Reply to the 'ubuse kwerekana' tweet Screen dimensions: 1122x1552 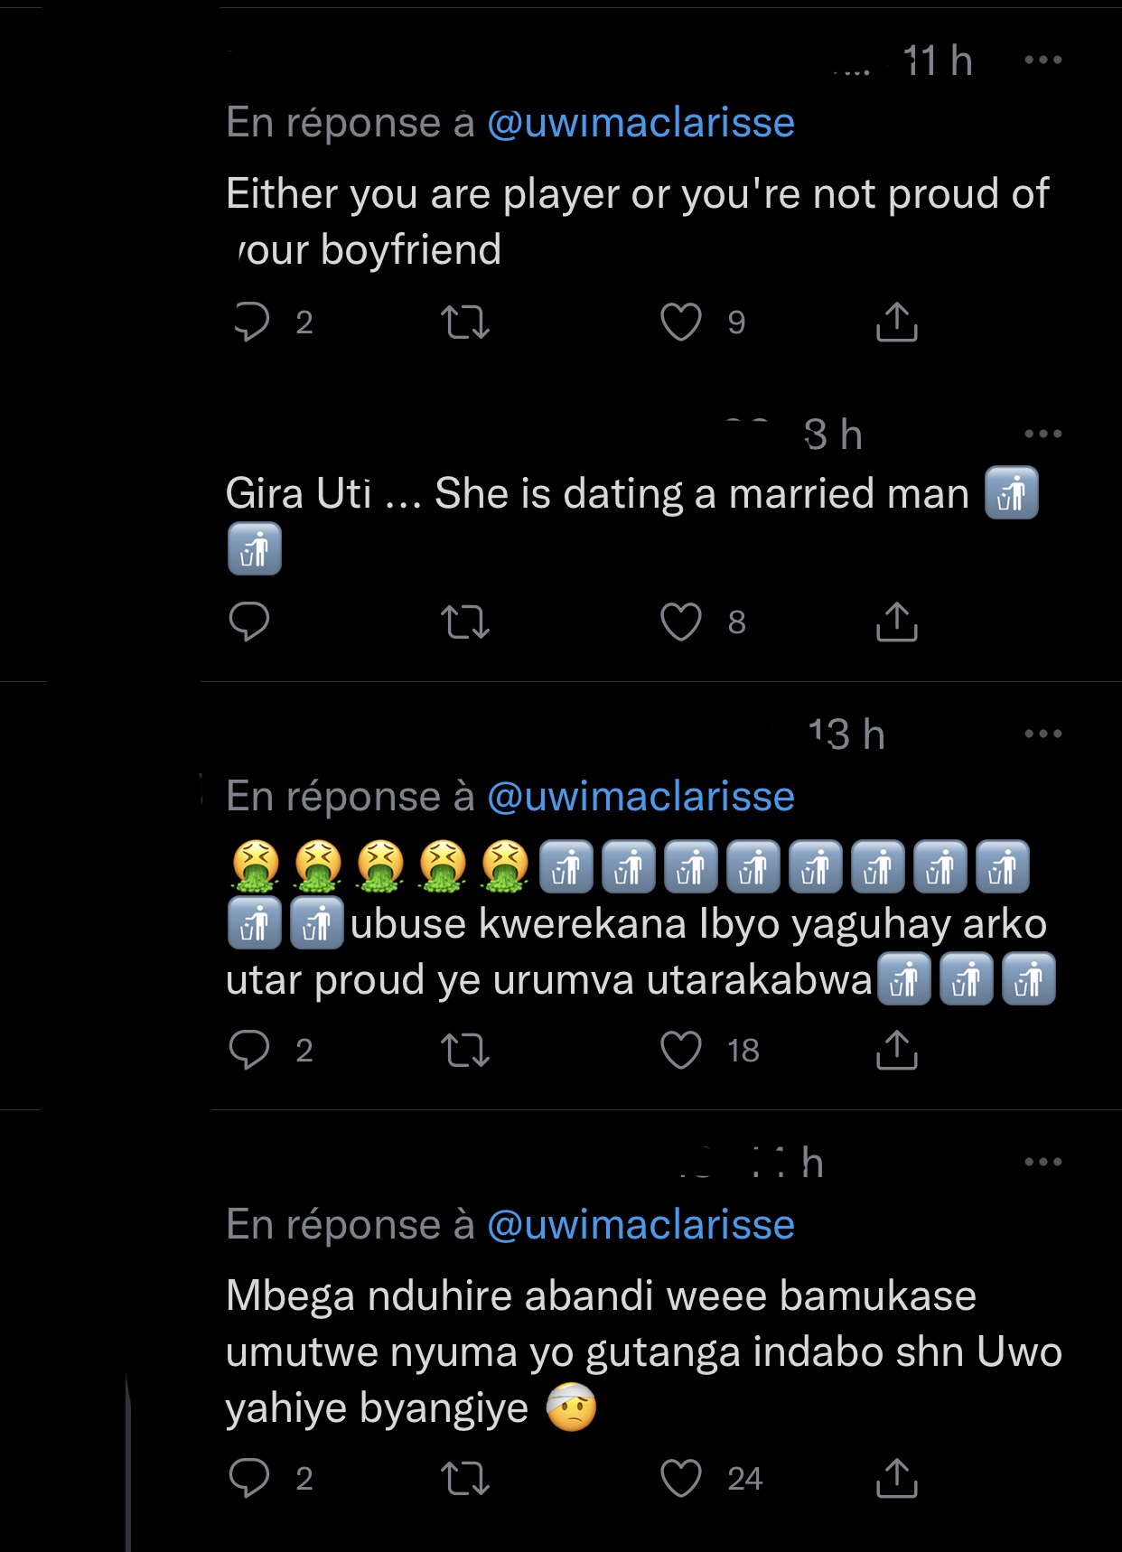(x=249, y=1050)
